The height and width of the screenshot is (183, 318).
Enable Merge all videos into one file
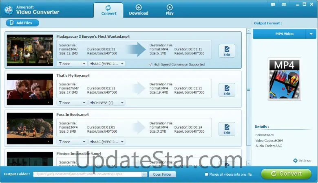point(206,174)
